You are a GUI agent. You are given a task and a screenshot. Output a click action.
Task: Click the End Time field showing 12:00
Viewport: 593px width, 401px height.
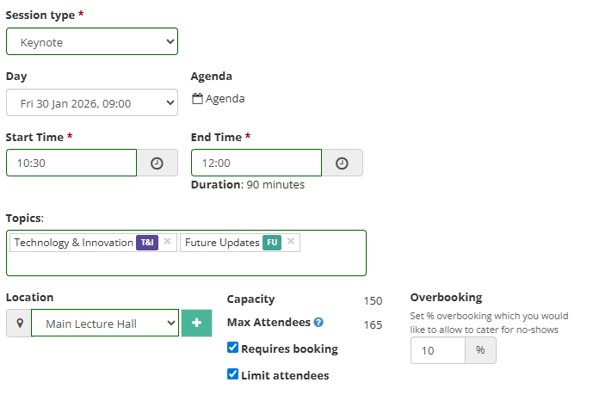point(256,163)
